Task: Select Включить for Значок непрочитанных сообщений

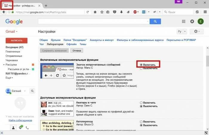Action: pos(141,65)
